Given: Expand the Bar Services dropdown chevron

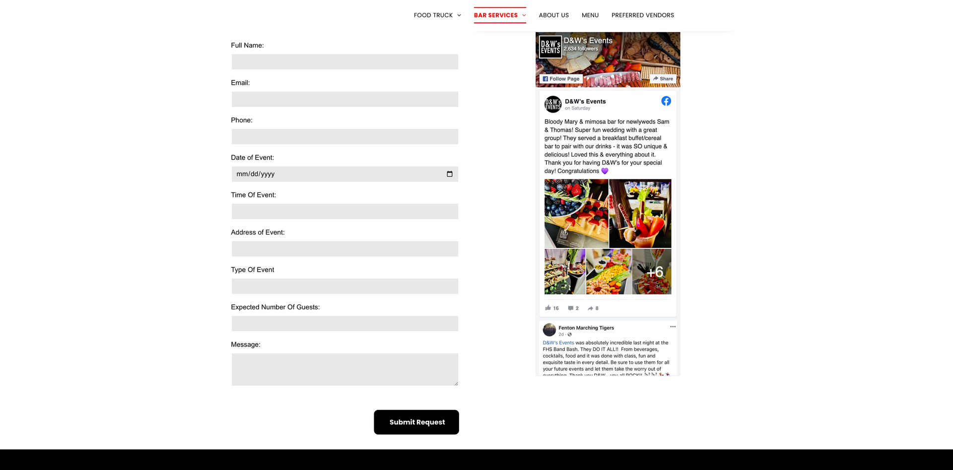Looking at the screenshot, I should point(524,15).
